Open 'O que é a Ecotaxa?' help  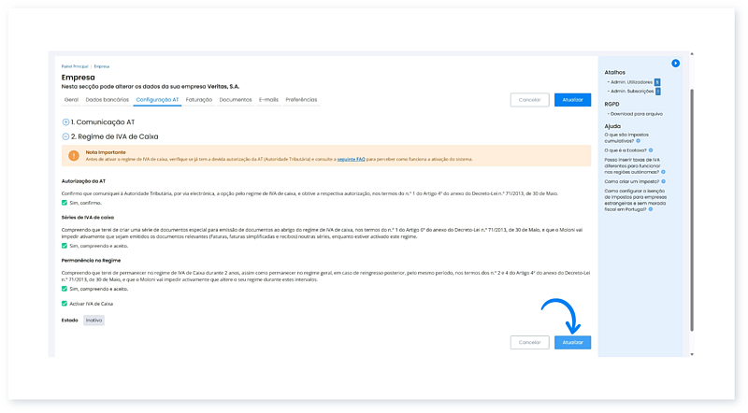[626, 150]
